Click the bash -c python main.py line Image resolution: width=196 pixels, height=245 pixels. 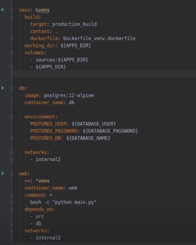click(63, 202)
